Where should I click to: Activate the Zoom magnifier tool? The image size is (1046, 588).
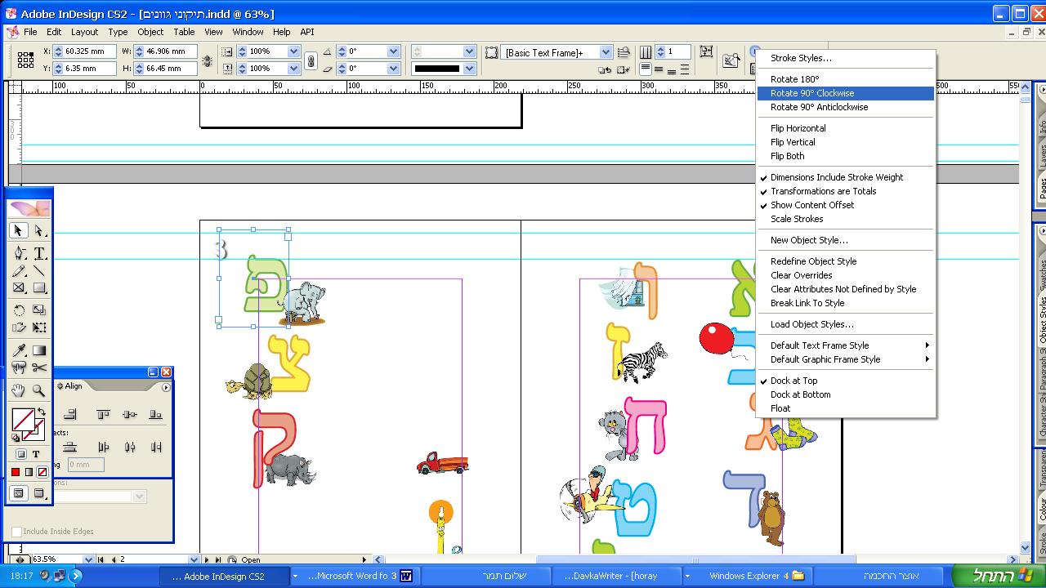[x=39, y=391]
